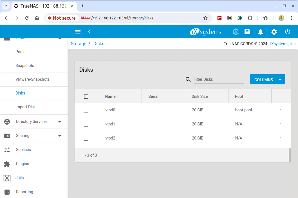Check the vtbd2 disk checkbox

tap(86, 138)
